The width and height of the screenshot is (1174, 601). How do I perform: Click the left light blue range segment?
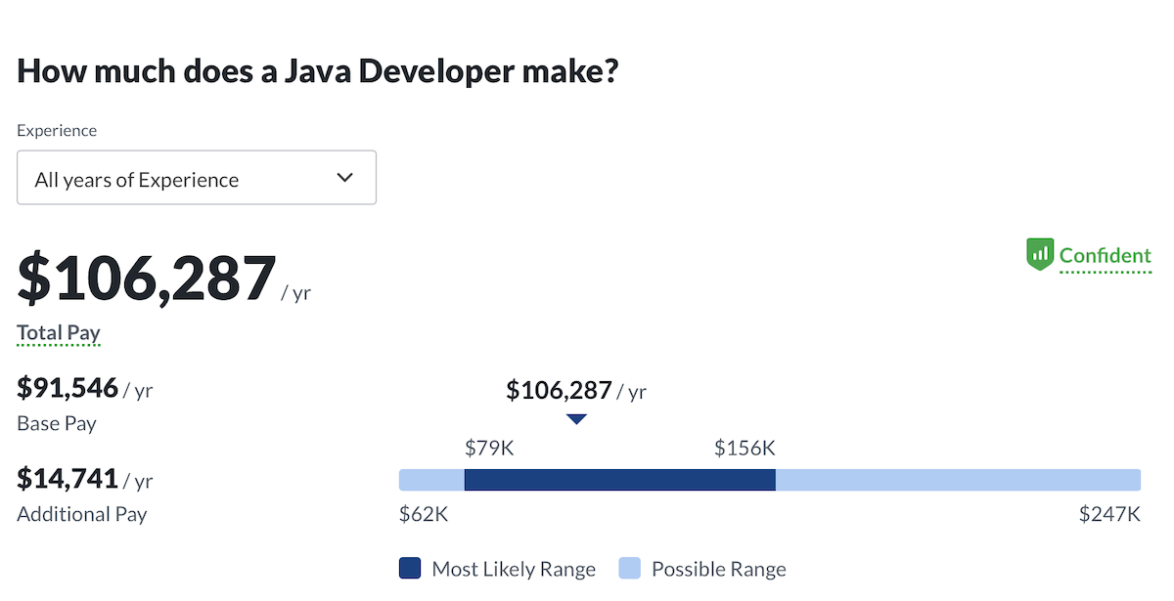(431, 480)
